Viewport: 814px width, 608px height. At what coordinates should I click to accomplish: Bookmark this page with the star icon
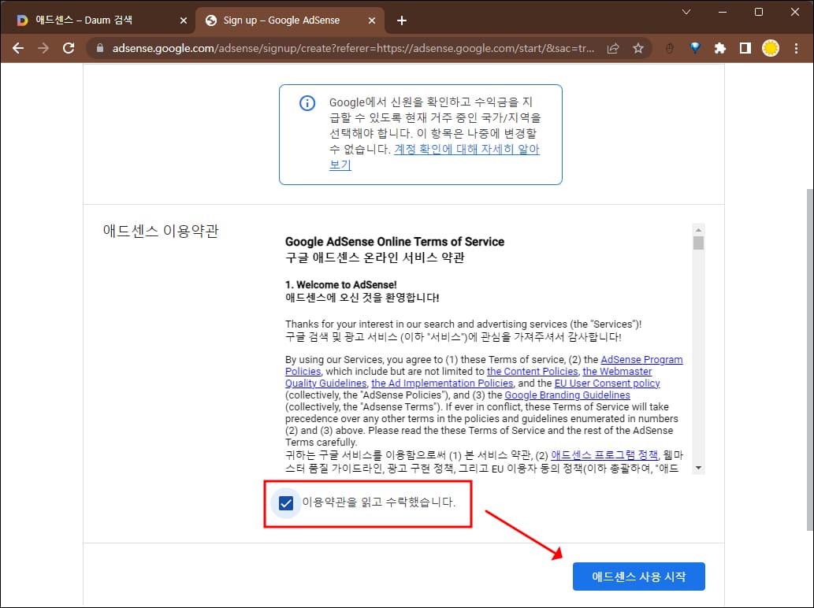click(x=638, y=48)
